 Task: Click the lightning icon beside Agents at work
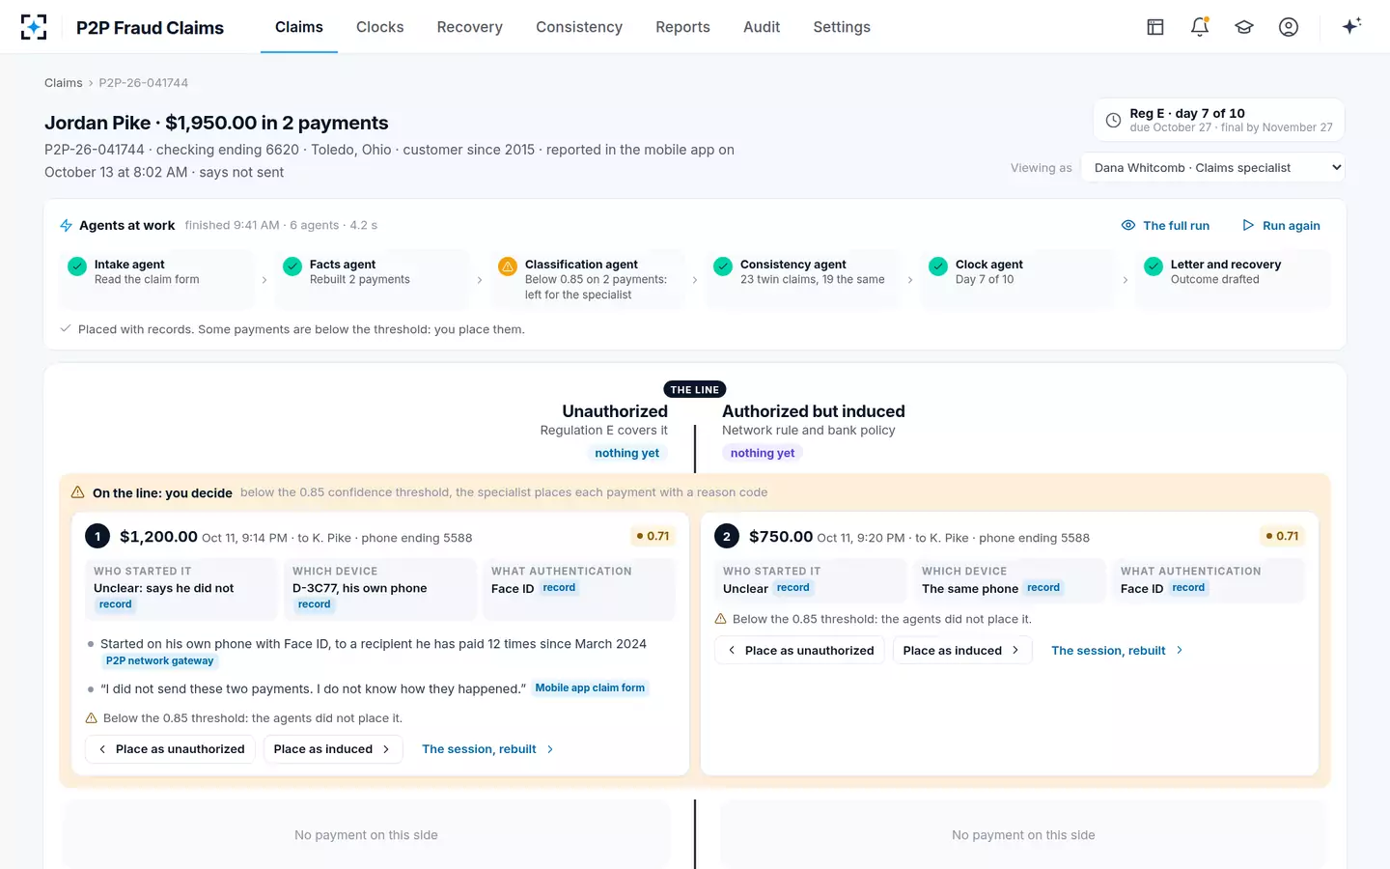pyautogui.click(x=66, y=225)
